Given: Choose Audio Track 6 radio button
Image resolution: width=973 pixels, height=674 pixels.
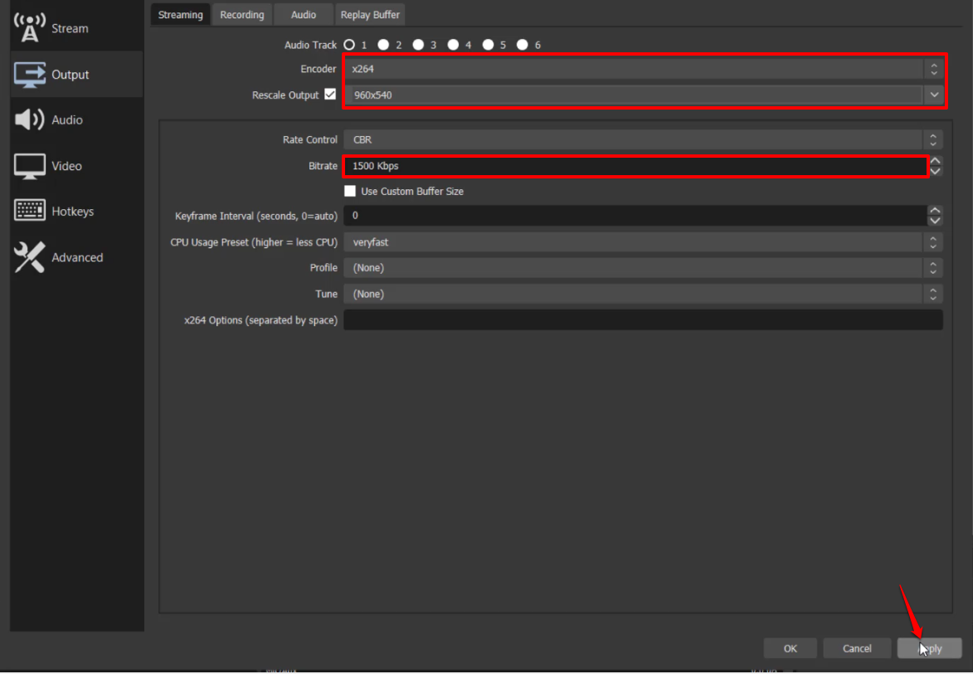Looking at the screenshot, I should coord(523,45).
